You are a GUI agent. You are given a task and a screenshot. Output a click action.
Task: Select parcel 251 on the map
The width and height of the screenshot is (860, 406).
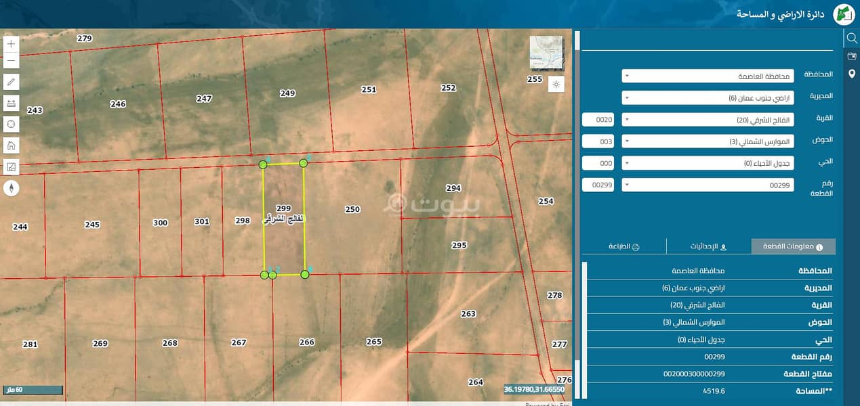(369, 89)
